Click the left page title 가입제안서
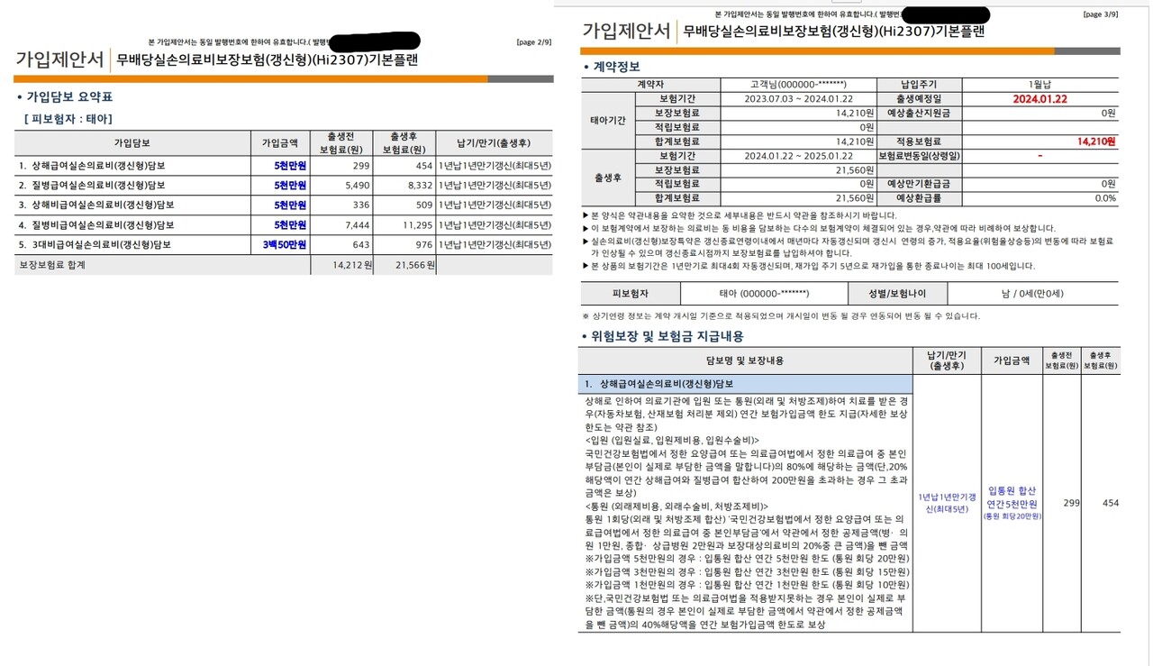 point(59,59)
